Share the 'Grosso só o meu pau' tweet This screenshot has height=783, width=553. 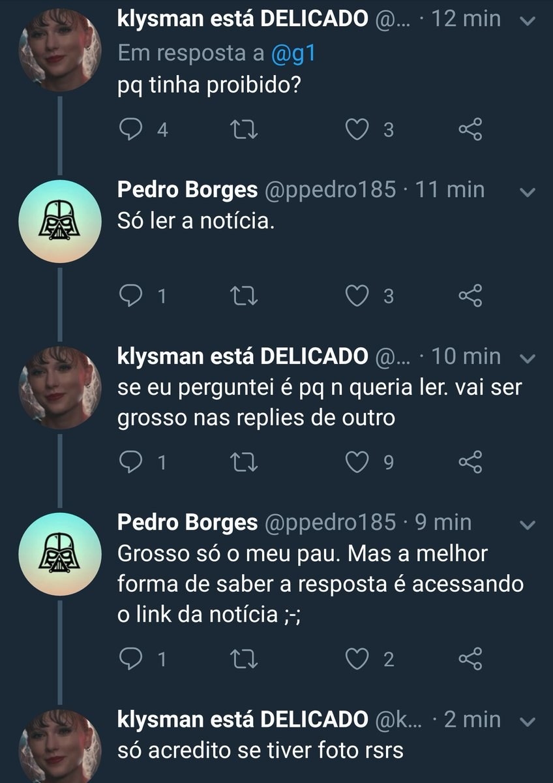coord(470,659)
